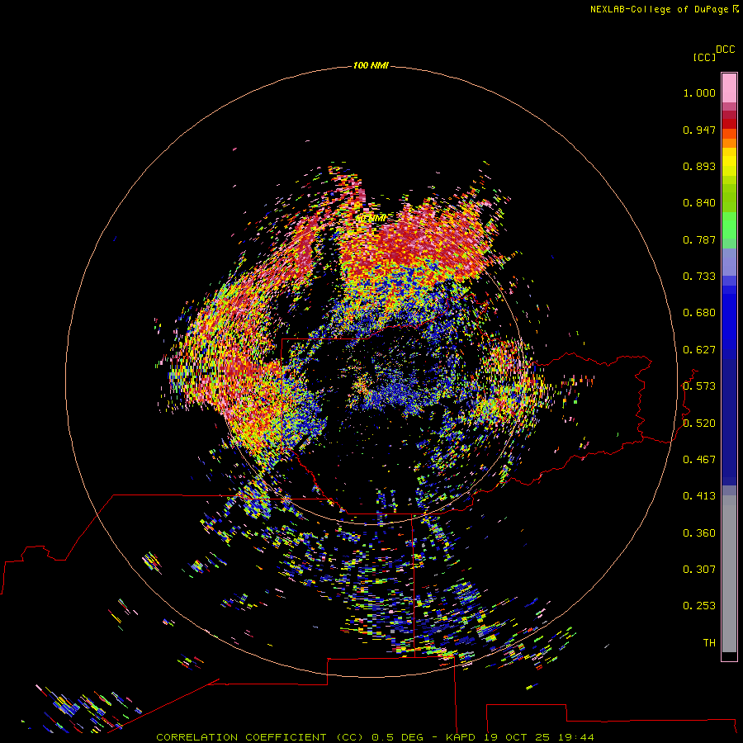Select the 0.413 scale value

tap(699, 496)
